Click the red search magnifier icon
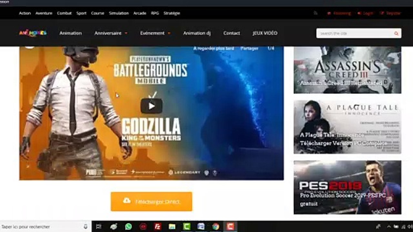413x232 pixels. tap(396, 33)
